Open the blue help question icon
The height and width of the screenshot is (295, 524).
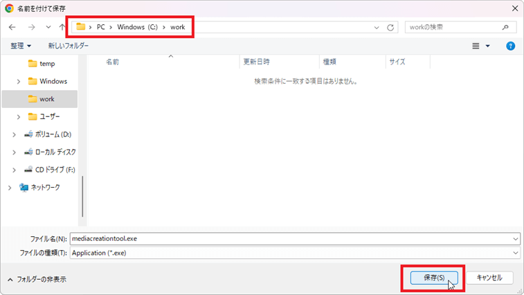[510, 46]
